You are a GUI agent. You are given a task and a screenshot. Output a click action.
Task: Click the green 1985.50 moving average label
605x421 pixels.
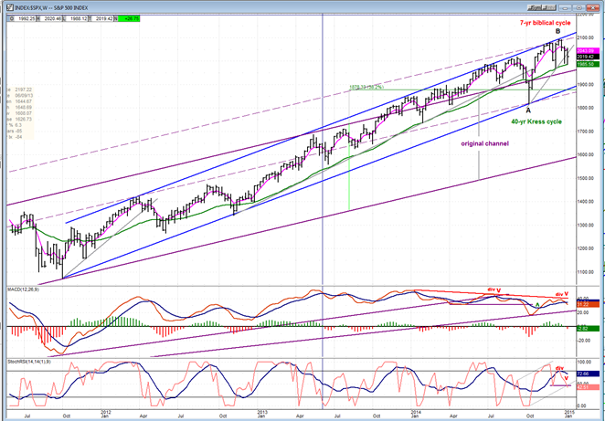pyautogui.click(x=588, y=64)
